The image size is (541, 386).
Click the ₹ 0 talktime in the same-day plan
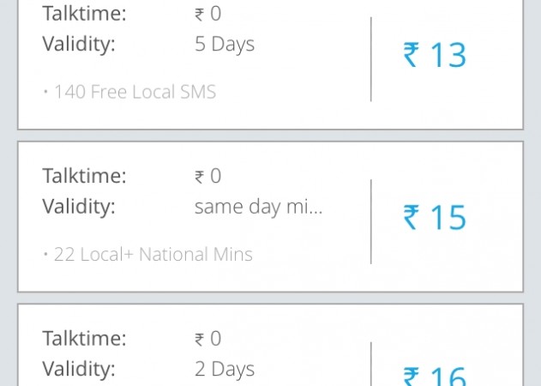click(x=207, y=176)
